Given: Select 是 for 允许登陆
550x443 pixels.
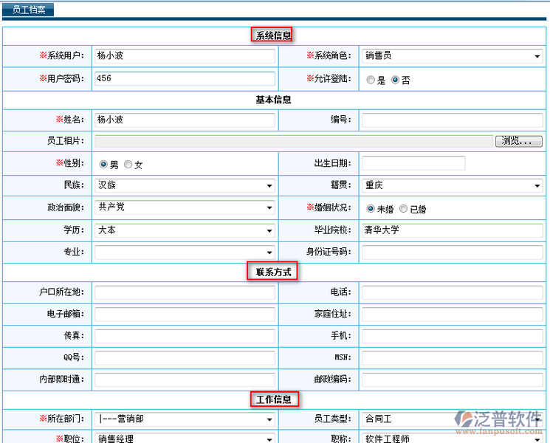Looking at the screenshot, I should coord(371,80).
